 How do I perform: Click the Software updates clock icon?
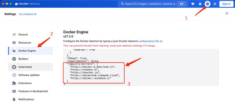(14, 75)
